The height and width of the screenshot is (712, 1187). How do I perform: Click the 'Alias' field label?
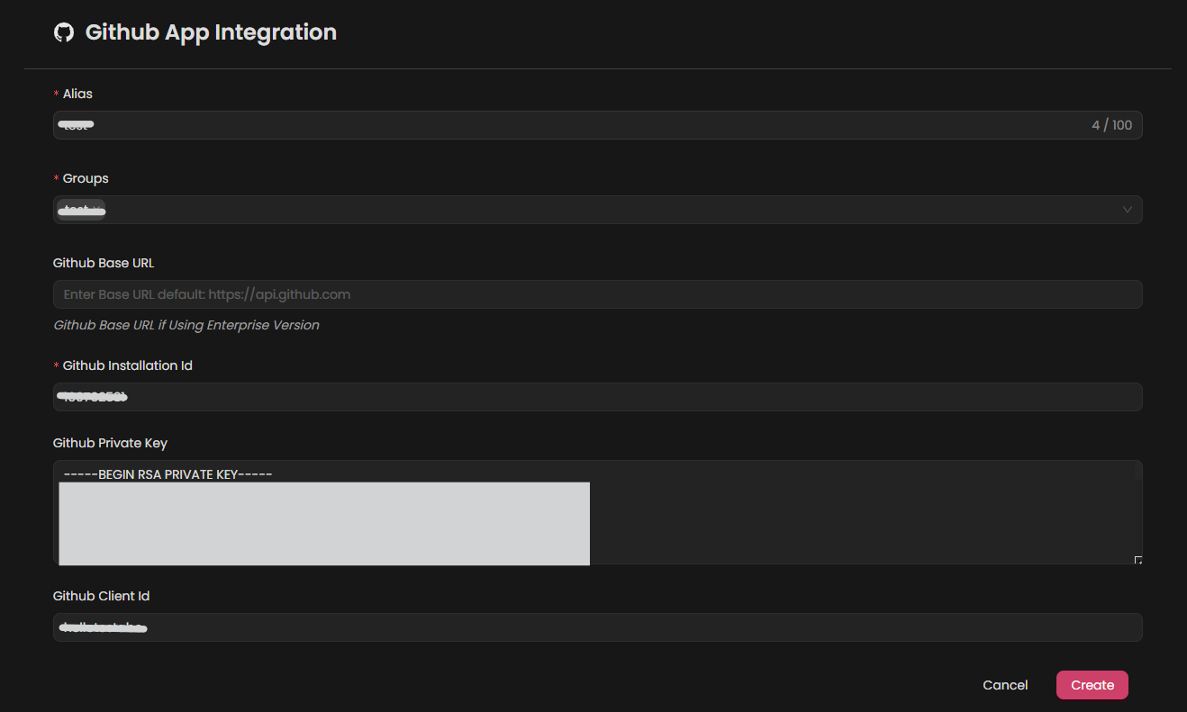coord(77,94)
